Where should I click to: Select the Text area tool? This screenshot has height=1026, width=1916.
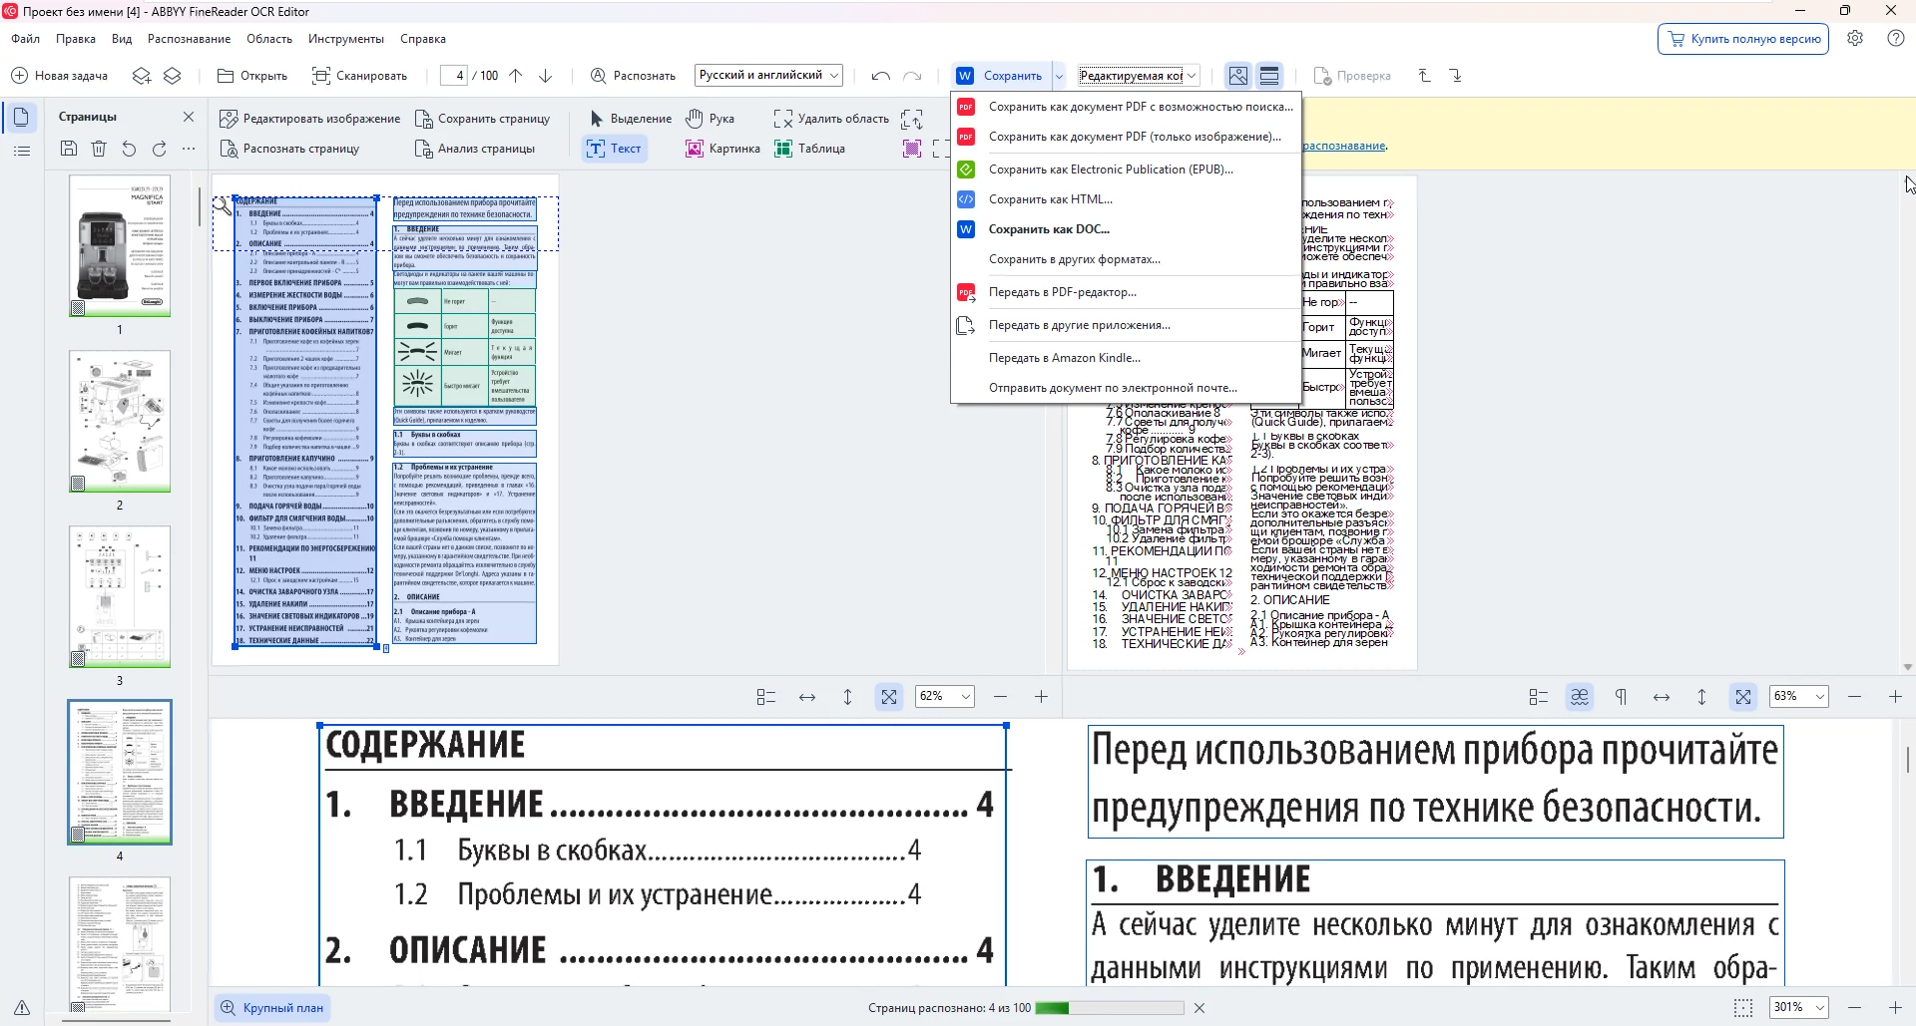click(614, 149)
